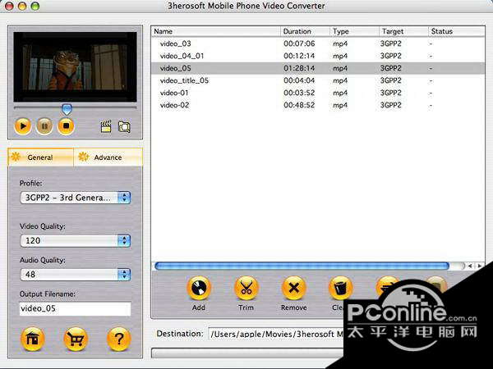
Task: Select the video_05 file row
Action: point(318,68)
